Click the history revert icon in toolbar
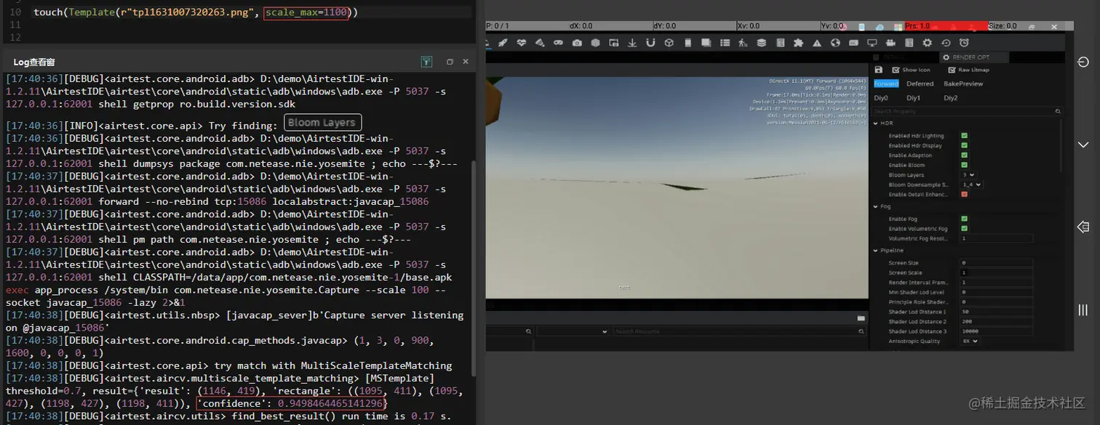 tap(946, 43)
